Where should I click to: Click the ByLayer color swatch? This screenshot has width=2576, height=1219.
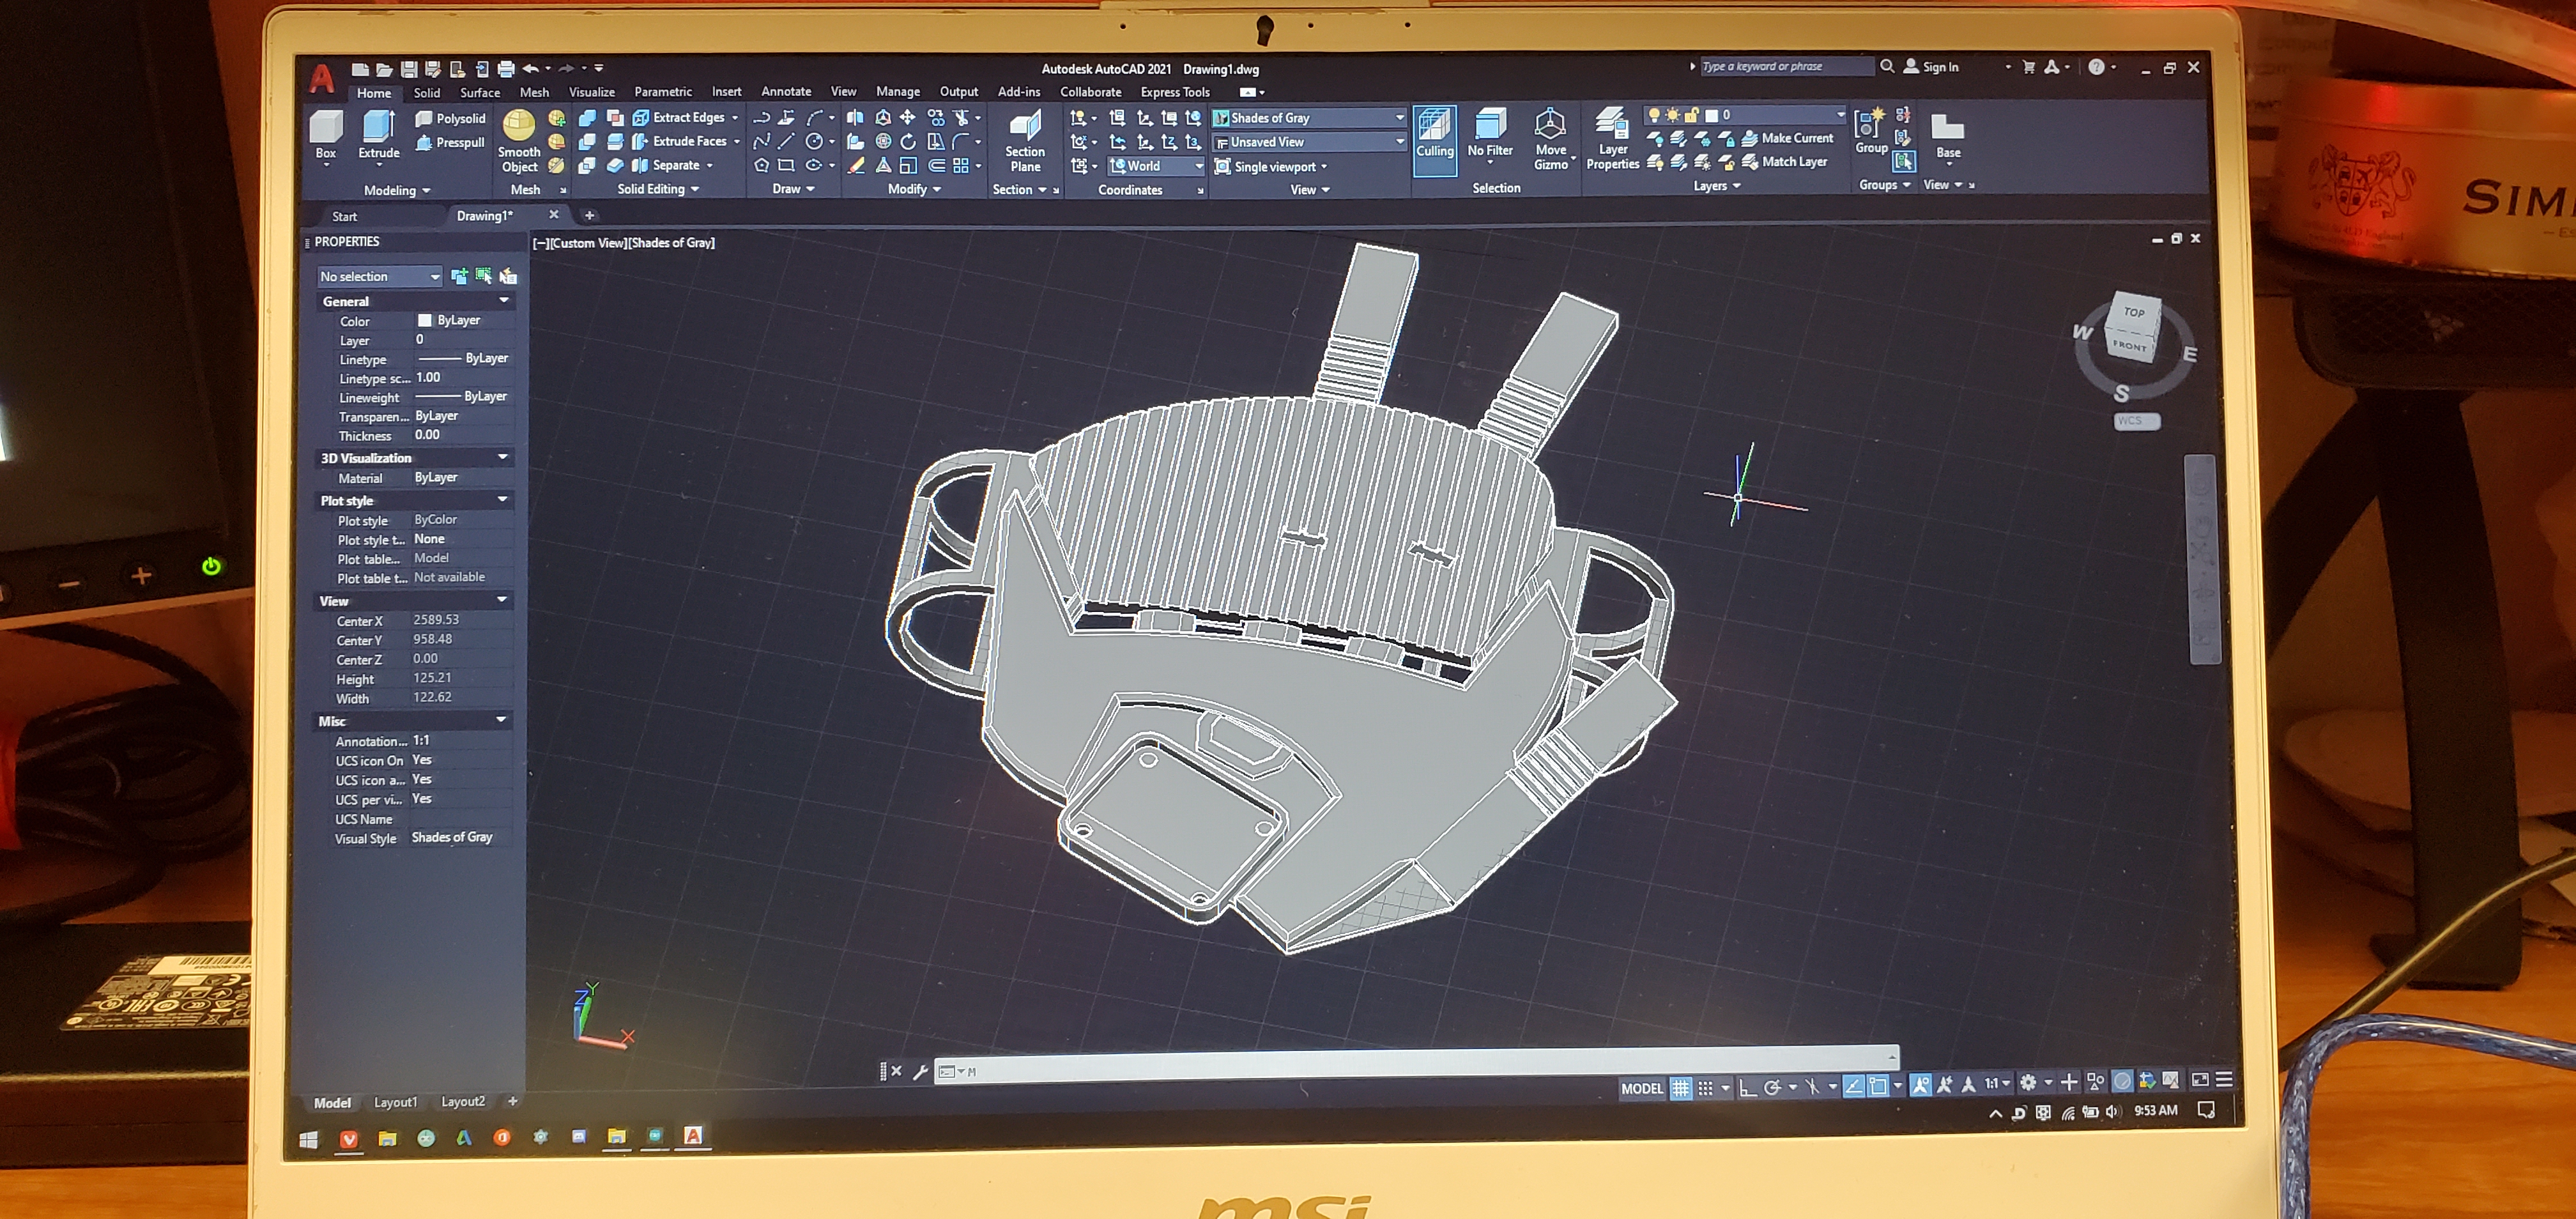point(425,320)
